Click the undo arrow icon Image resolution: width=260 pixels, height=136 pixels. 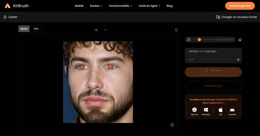[x=96, y=30]
